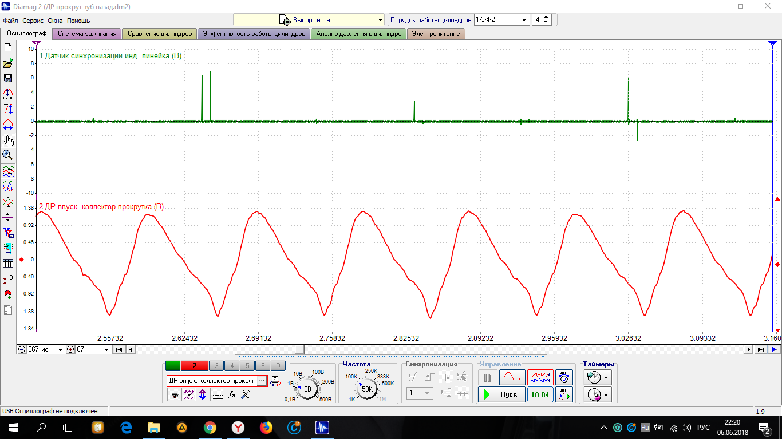
Task: Open the Файл menu
Action: tap(10, 20)
